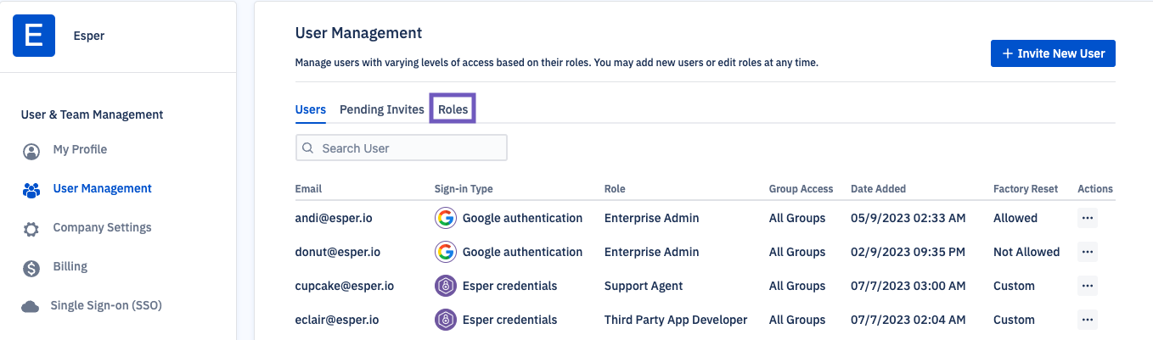Click the Not Allowed factory reset value

(x=1026, y=252)
